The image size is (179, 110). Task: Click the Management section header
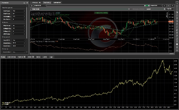tap(6, 37)
